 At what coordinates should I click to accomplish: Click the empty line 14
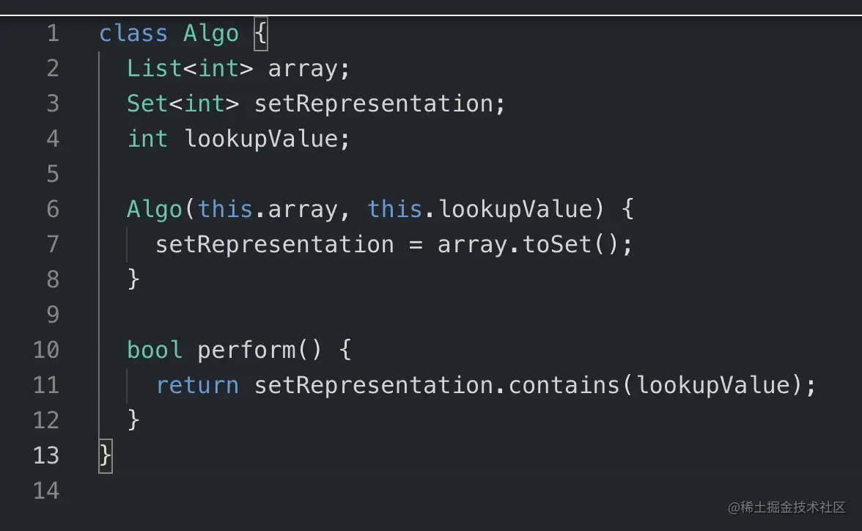point(293,490)
